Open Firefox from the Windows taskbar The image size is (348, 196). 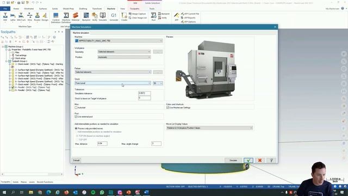pyautogui.click(x=66, y=192)
